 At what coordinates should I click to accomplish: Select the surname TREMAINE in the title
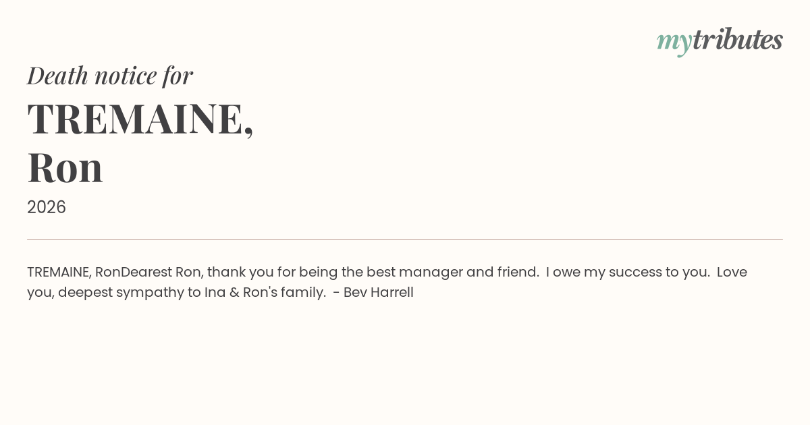[x=135, y=119]
